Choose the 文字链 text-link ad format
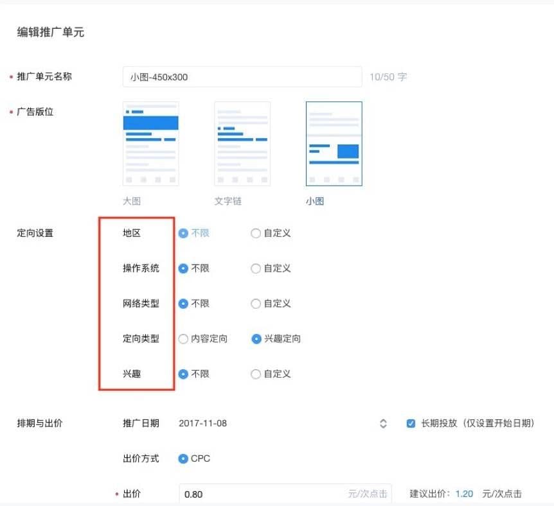This screenshot has width=554, height=506. (242, 143)
